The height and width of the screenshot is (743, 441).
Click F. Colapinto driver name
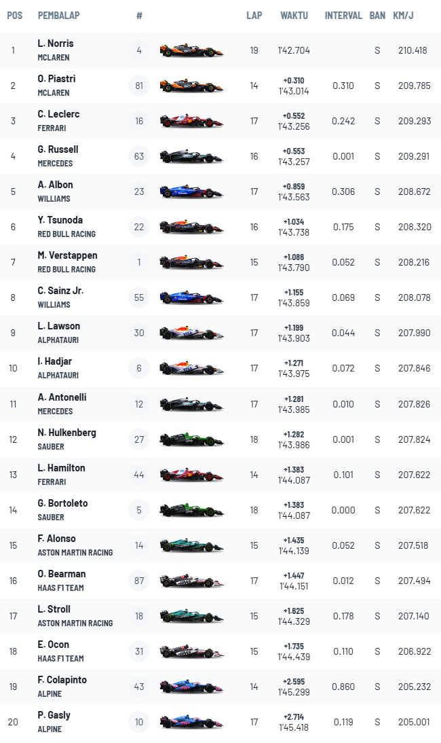tap(62, 680)
